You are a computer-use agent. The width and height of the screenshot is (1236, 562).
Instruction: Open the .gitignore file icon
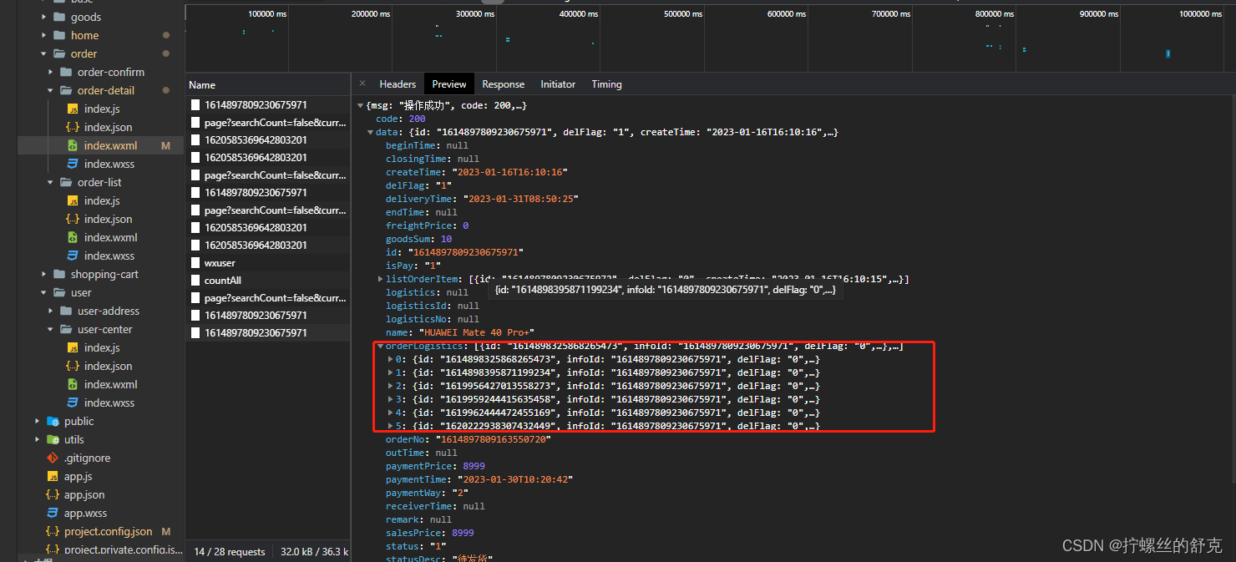[x=53, y=458]
